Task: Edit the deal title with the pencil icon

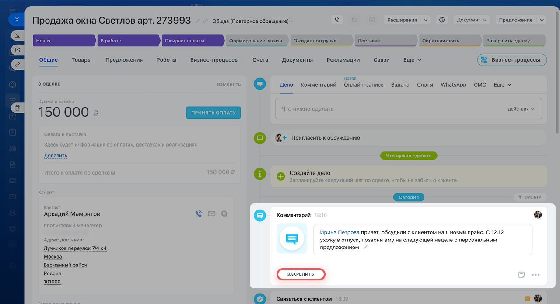Action: point(198,21)
